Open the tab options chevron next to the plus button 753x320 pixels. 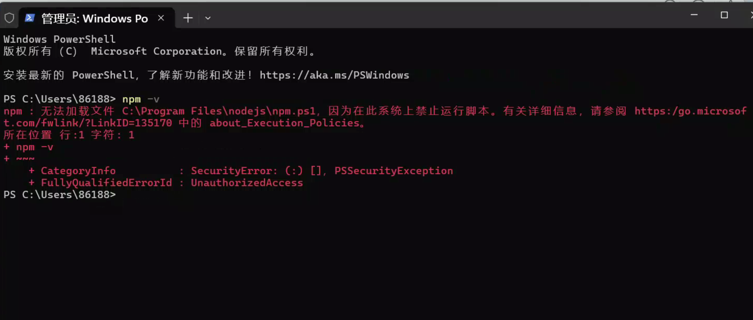(x=208, y=18)
